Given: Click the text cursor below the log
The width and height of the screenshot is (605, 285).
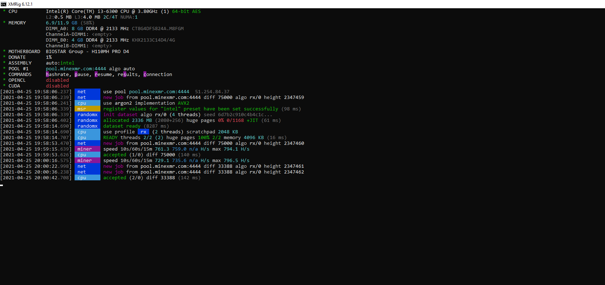Looking at the screenshot, I should click(2, 185).
